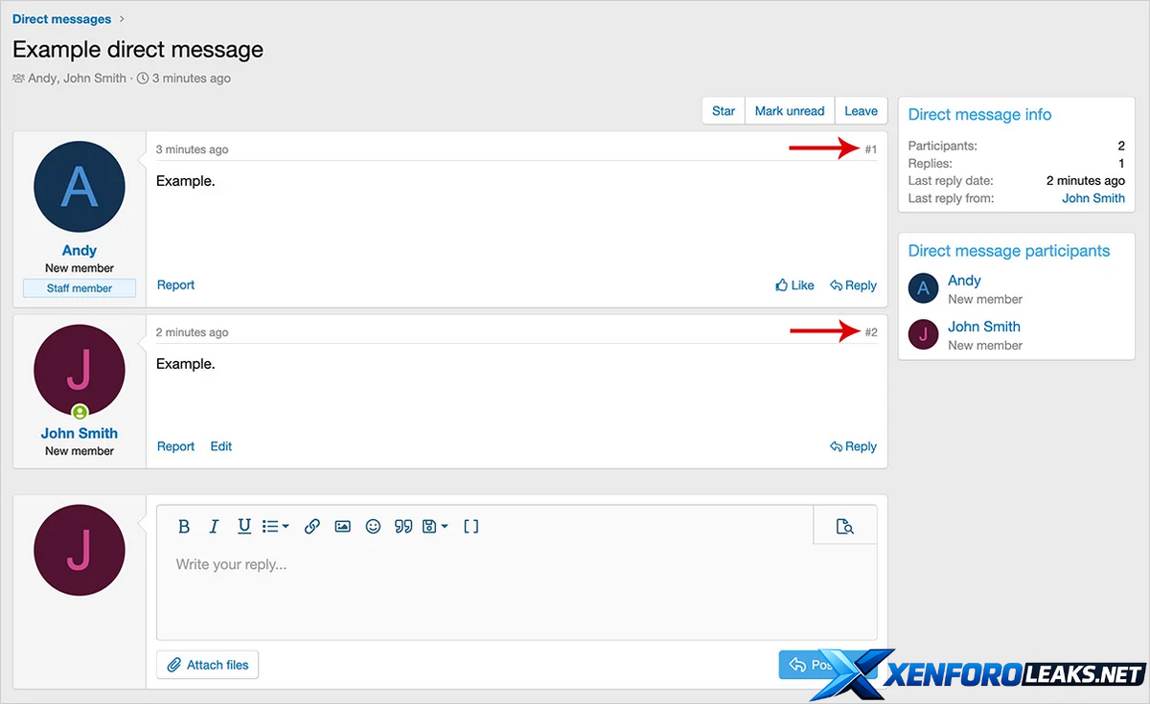Open the save draft dropdown

coord(434,527)
